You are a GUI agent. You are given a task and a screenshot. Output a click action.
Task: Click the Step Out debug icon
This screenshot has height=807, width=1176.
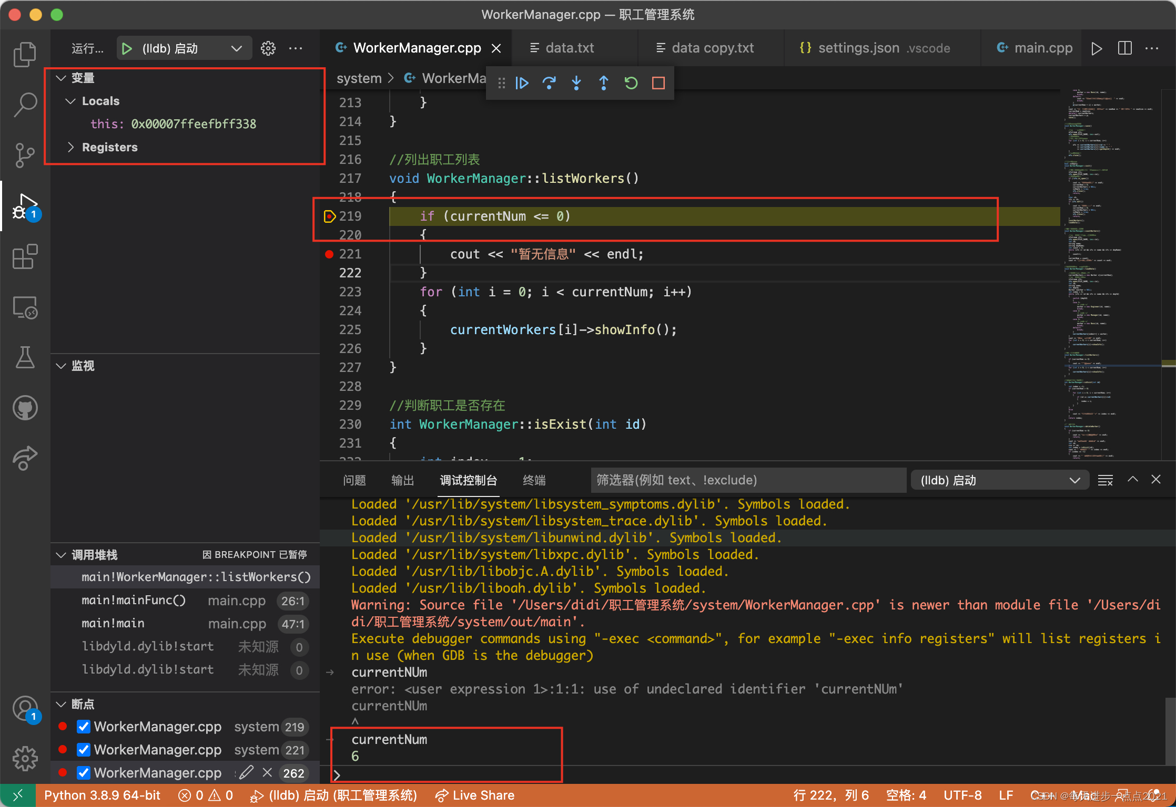tap(604, 83)
